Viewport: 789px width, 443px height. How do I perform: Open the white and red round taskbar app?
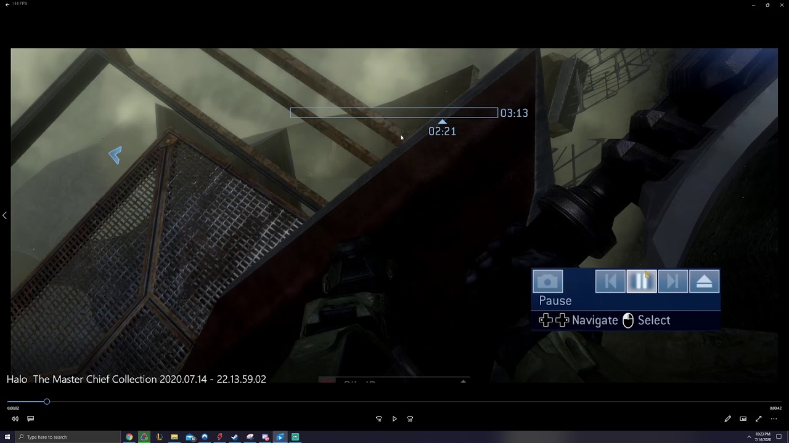click(x=250, y=437)
